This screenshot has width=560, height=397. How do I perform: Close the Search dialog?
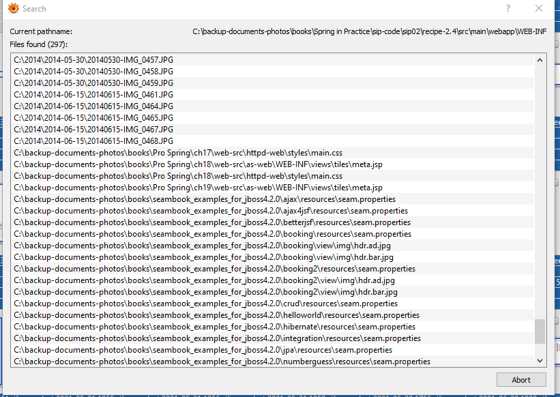point(539,9)
